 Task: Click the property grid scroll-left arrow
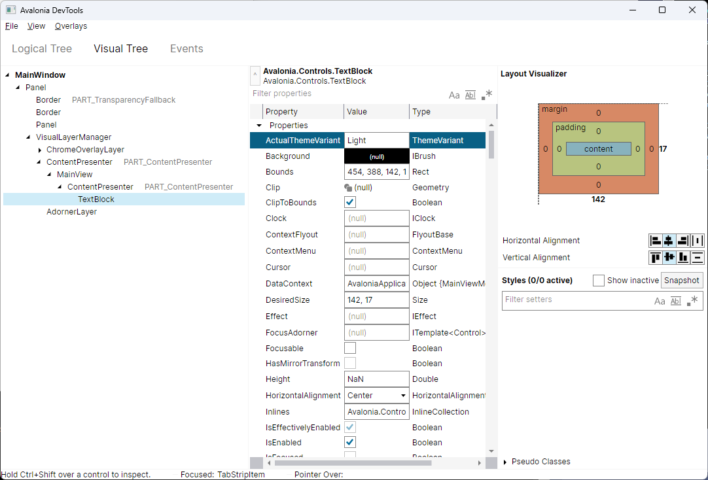coord(269,463)
